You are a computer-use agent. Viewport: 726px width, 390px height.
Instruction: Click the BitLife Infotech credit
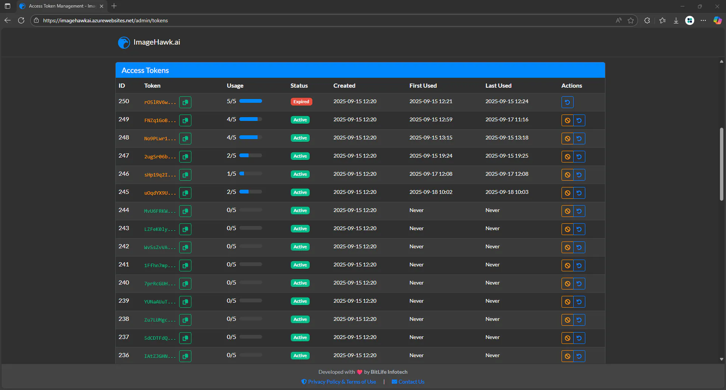389,372
